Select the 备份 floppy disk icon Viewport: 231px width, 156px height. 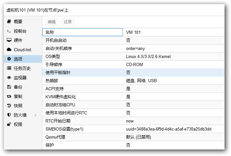[9, 87]
